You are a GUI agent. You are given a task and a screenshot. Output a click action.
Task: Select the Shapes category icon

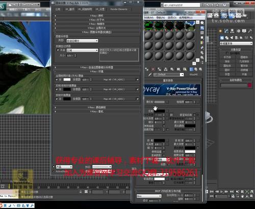[x=227, y=38]
